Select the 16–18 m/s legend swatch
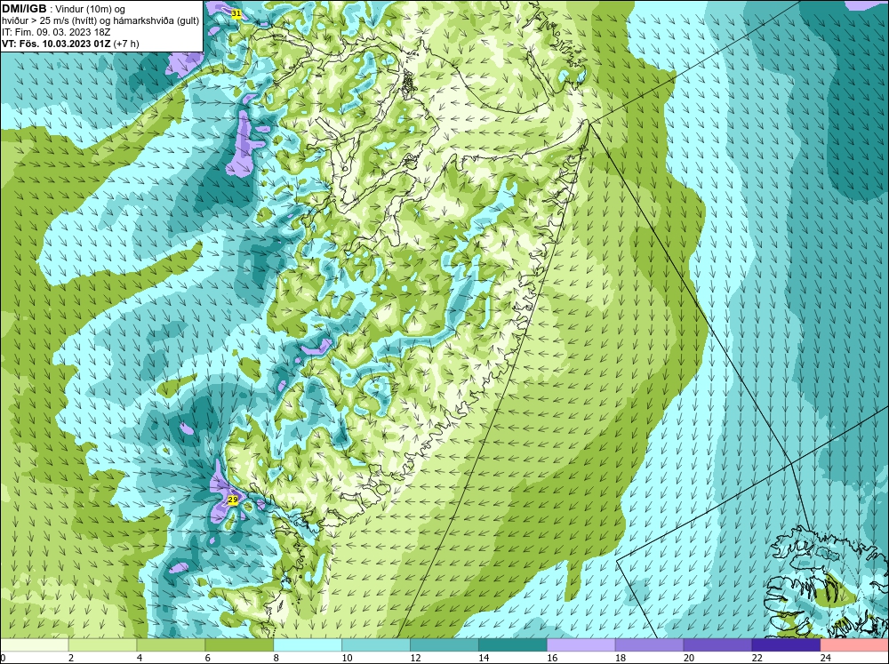889x664 pixels. (x=581, y=645)
